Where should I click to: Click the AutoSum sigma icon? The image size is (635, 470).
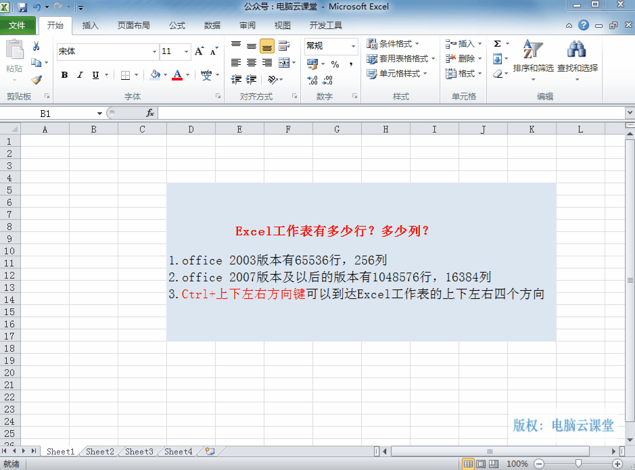point(498,44)
